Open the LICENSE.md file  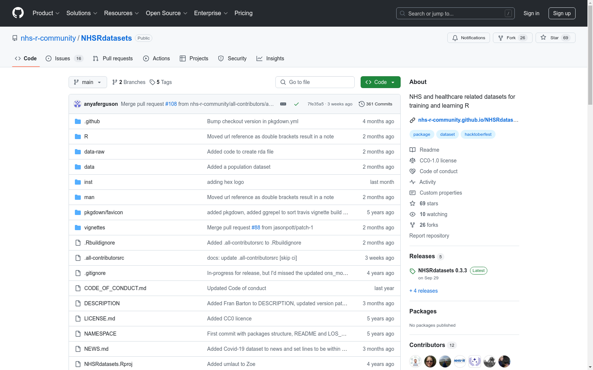tap(100, 319)
